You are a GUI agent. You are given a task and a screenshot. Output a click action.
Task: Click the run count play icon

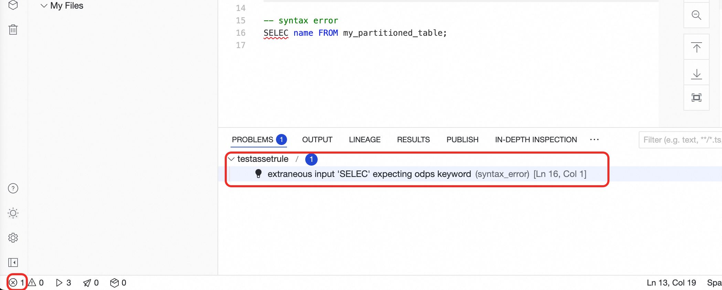coord(64,282)
